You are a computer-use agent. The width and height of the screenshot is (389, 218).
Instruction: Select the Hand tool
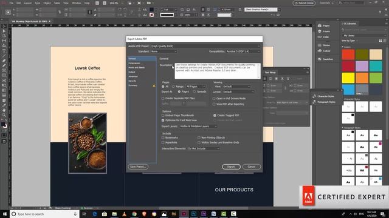point(4,110)
